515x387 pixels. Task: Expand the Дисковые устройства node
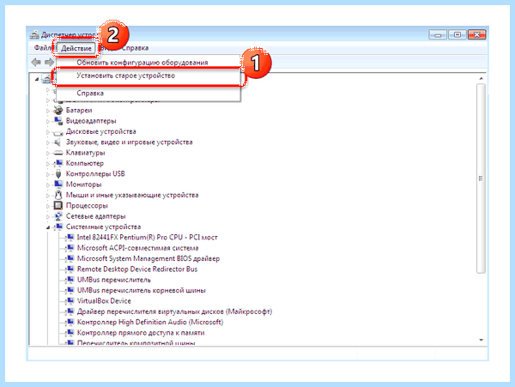pyautogui.click(x=48, y=132)
